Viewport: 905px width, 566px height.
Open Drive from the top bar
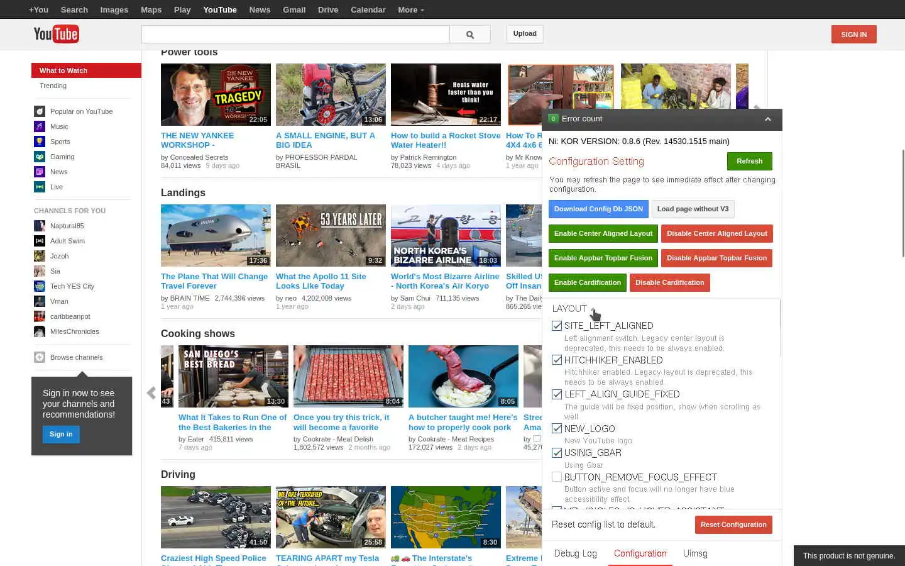(x=328, y=9)
